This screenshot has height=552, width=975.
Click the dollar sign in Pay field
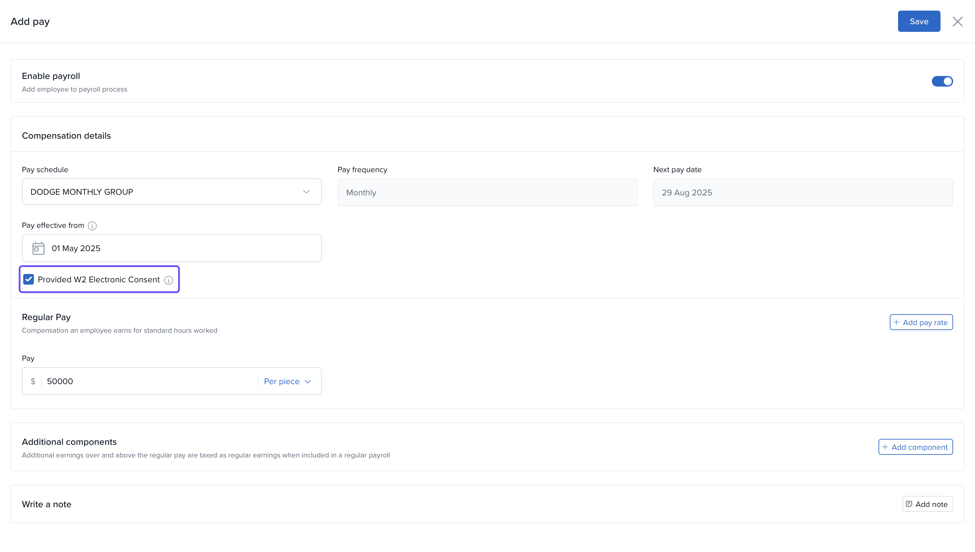(33, 381)
